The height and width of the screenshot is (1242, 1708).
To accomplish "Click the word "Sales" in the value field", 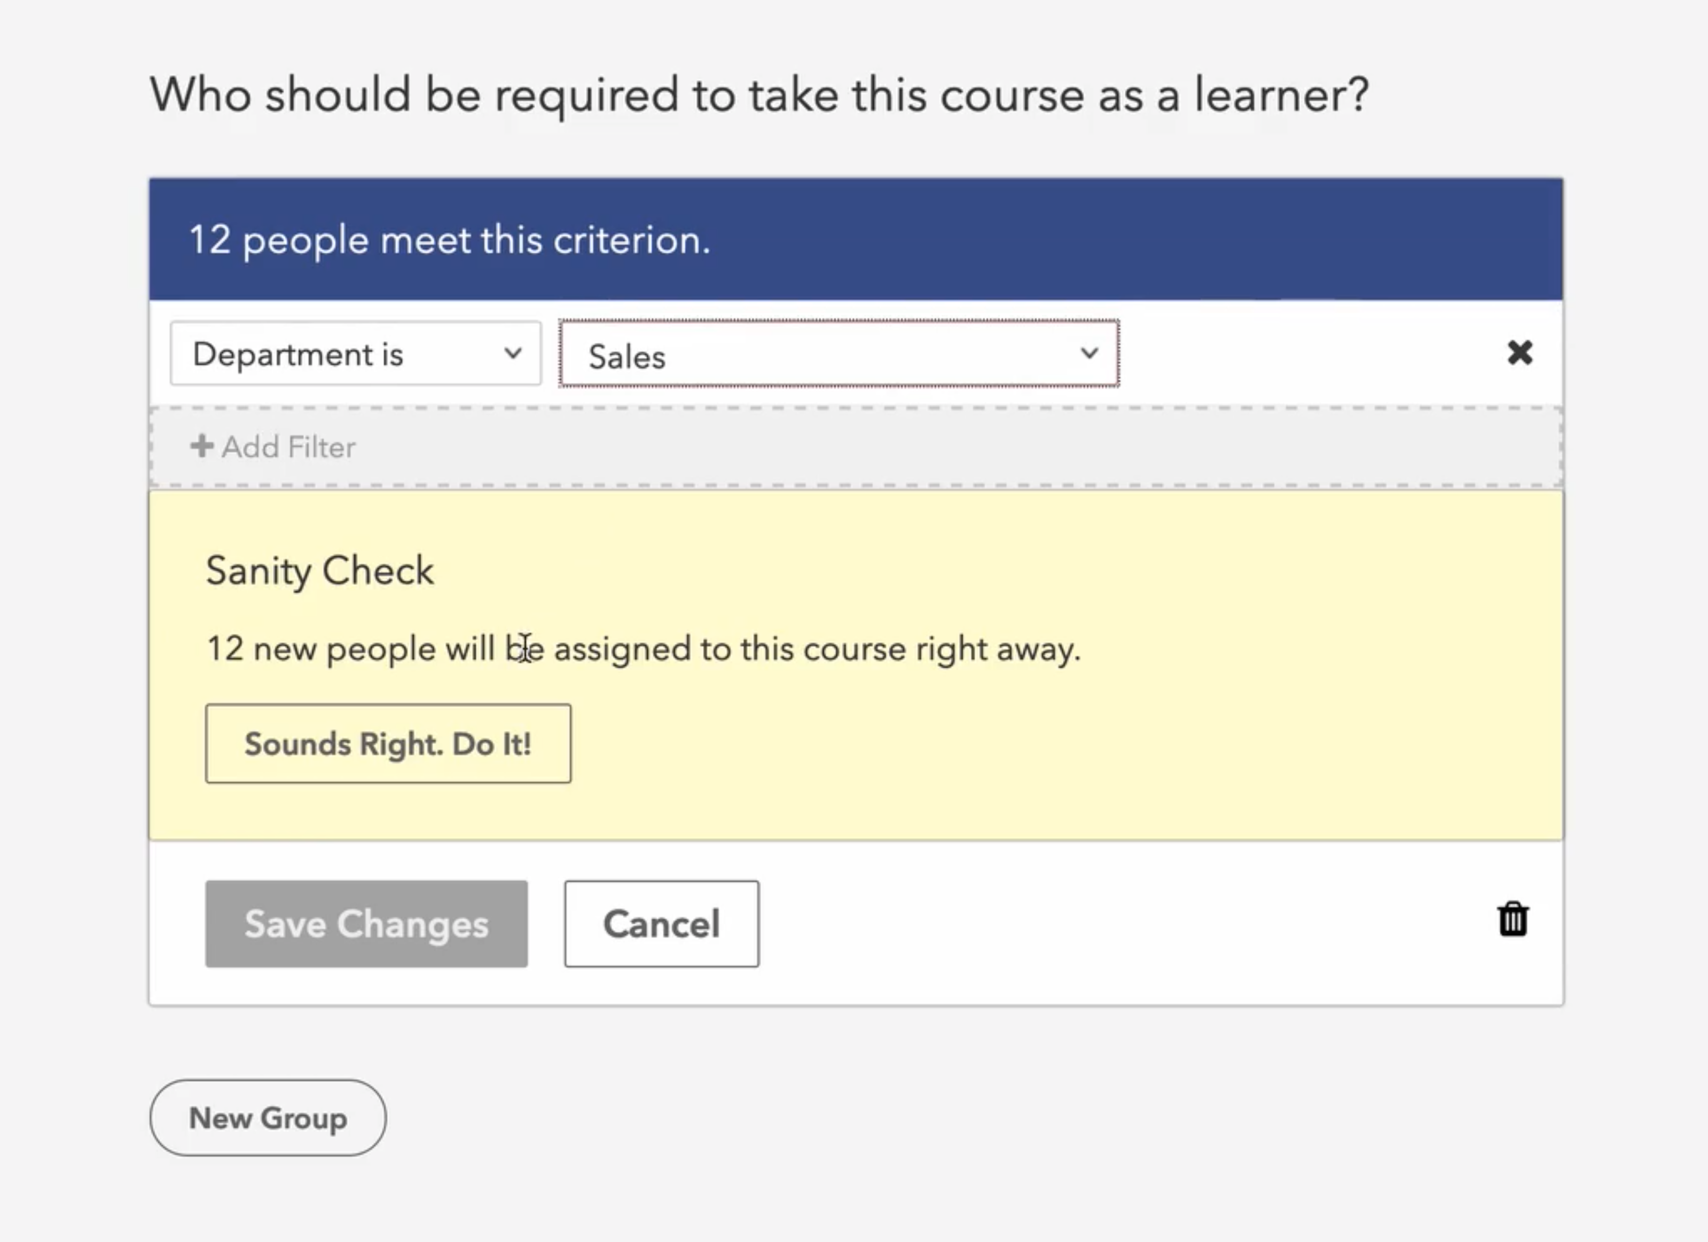I will (x=628, y=357).
